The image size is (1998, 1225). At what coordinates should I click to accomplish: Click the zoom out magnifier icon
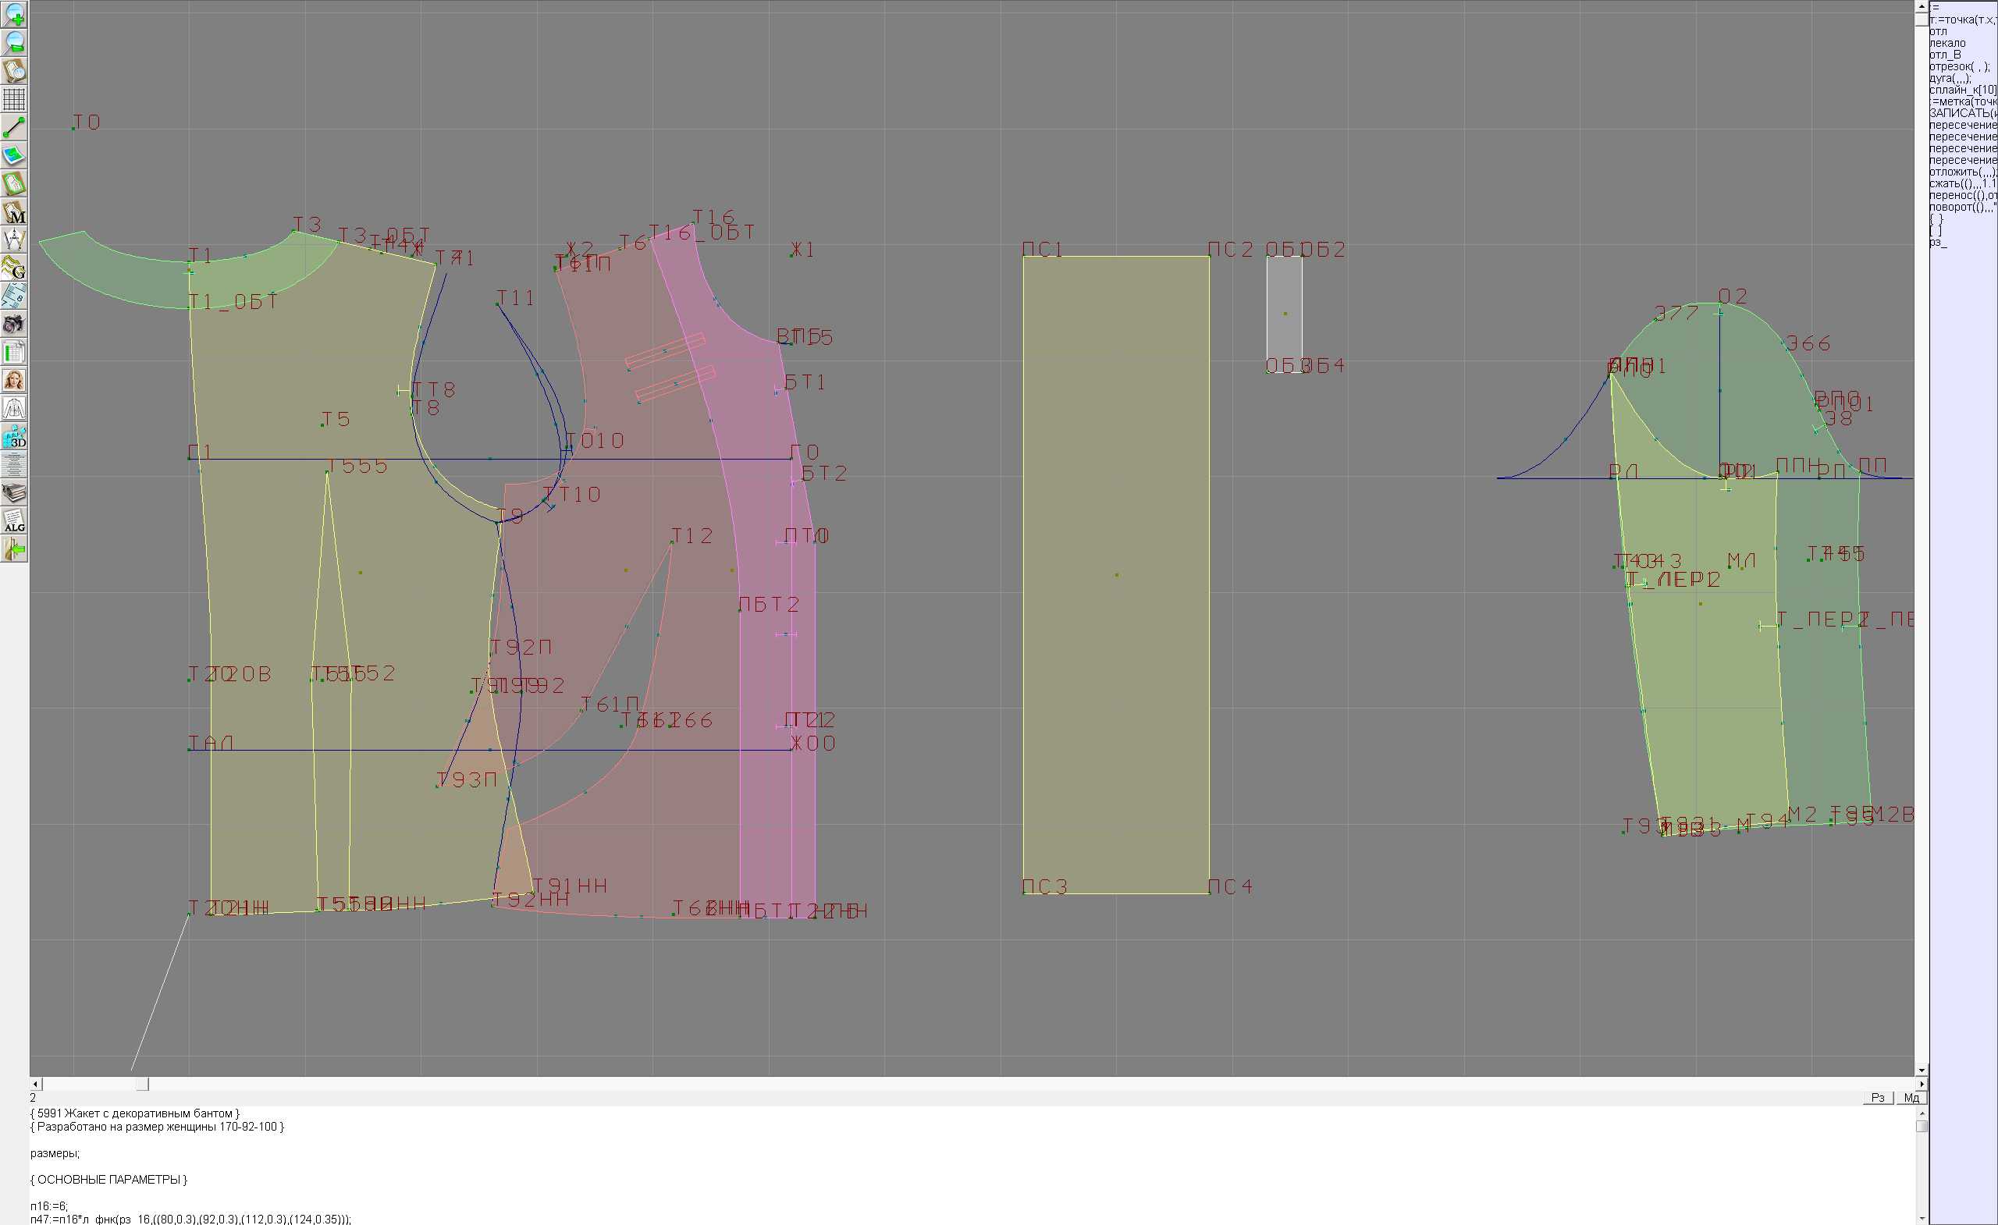[14, 43]
